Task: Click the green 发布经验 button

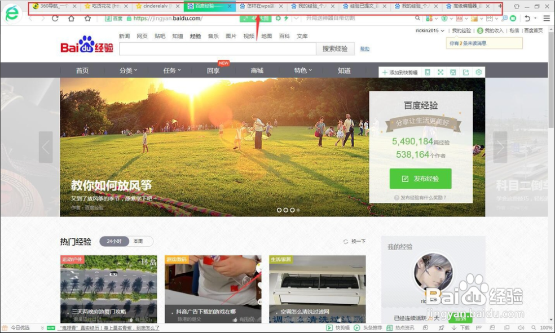Action: [421, 179]
